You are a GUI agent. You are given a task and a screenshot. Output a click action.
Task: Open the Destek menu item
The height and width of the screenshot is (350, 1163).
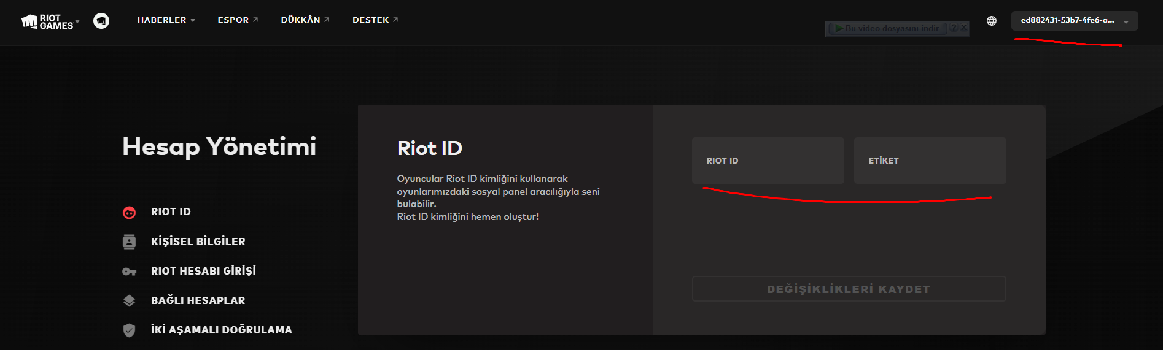click(x=375, y=20)
